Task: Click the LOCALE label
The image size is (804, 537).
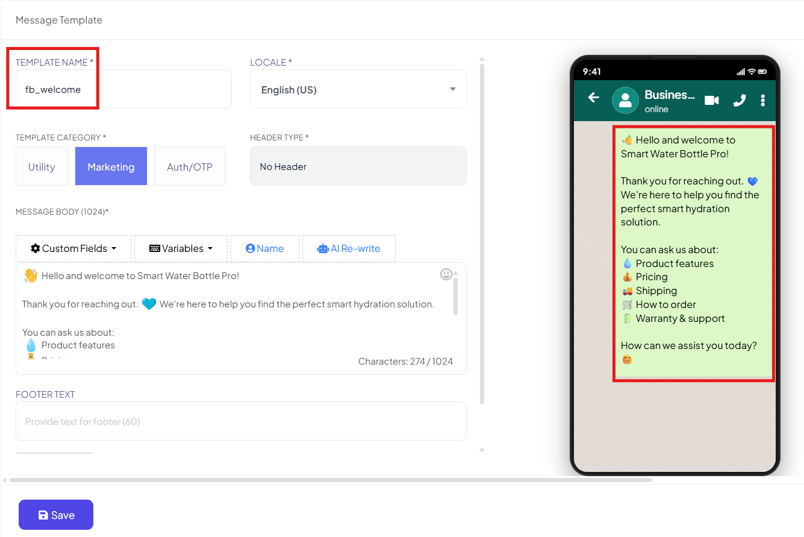Action: (271, 62)
